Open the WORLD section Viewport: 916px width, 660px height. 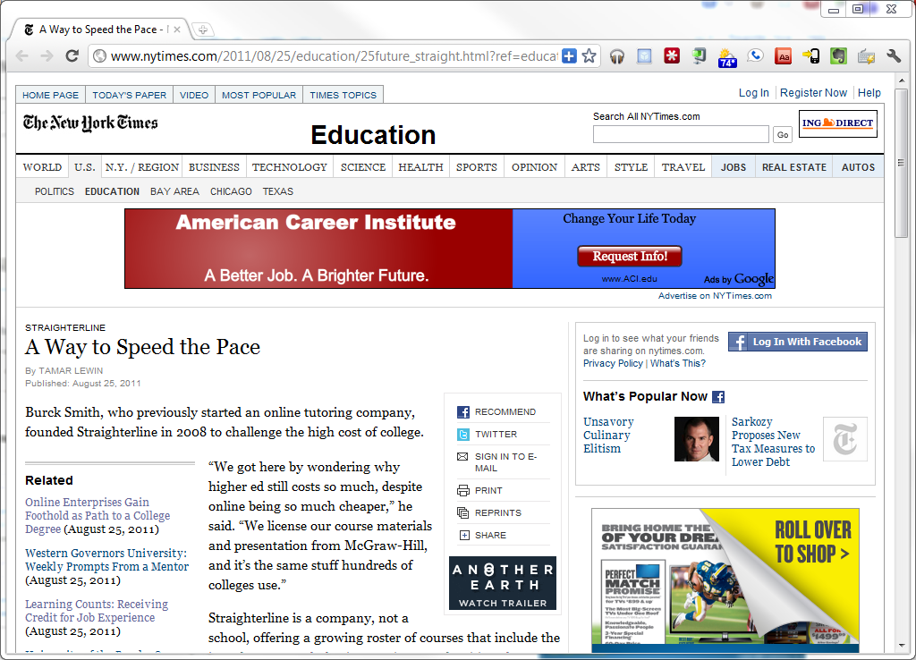42,167
